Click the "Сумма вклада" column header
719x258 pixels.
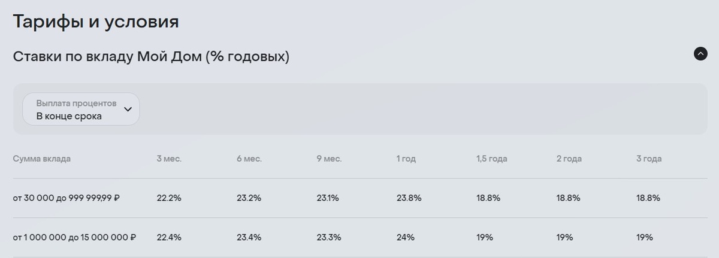(x=42, y=159)
